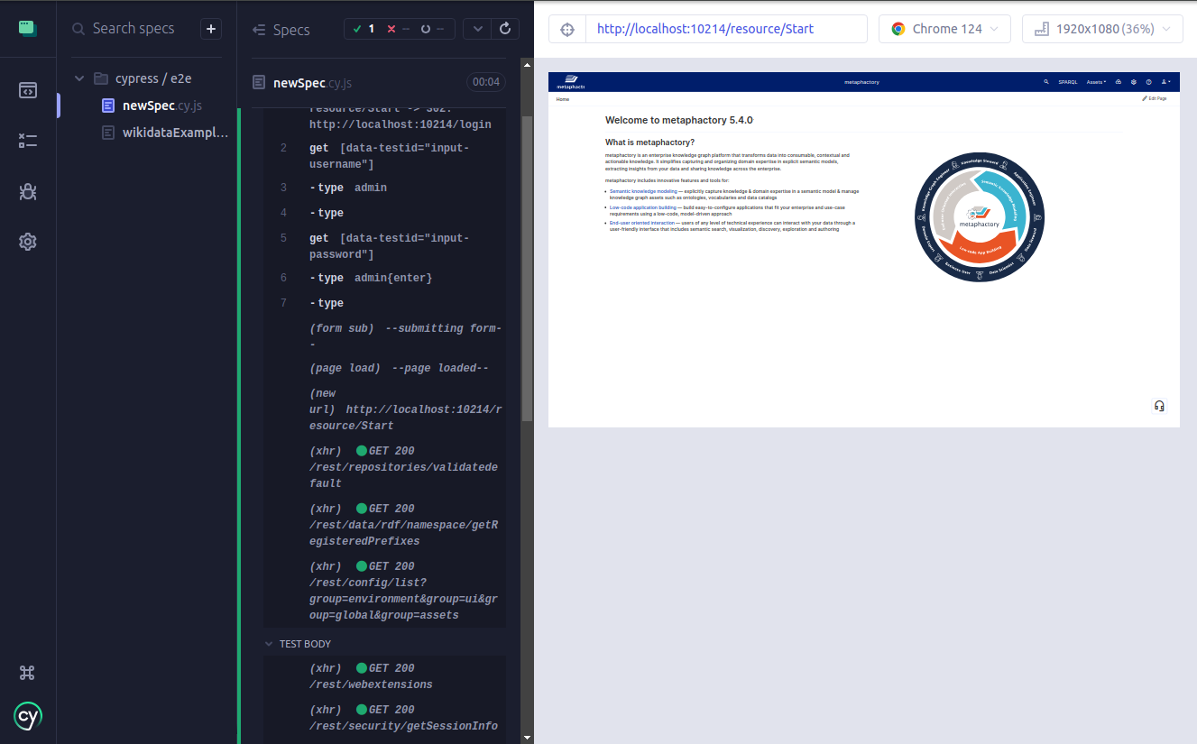Click the pending tests spinner counter
The image size is (1197, 744).
[x=431, y=29]
